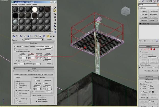Image resolution: width=159 pixels, height=107 pixels.
Task: Toggle Backlight icon in vertical toolbar
Action: coord(55,11)
